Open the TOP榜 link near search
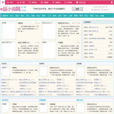Viewport: 114px width, 114px height. 95,7
